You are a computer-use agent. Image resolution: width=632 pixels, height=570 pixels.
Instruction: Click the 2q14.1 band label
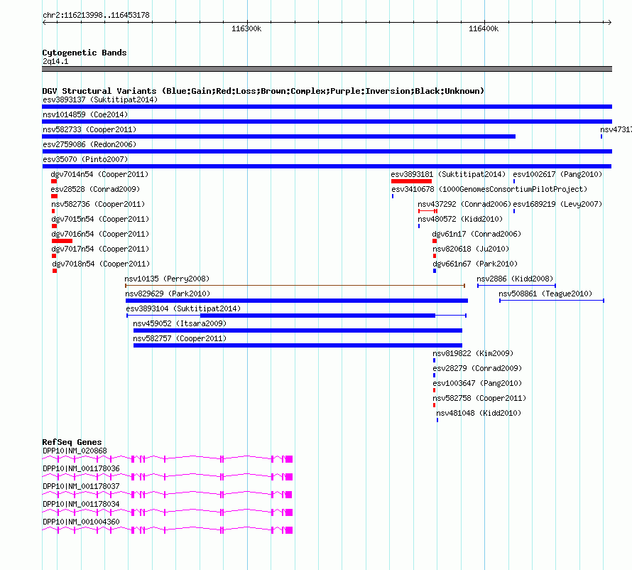click(x=55, y=61)
